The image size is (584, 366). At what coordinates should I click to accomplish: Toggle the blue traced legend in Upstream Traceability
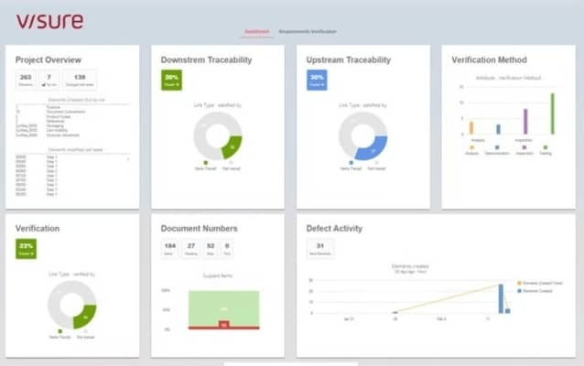click(x=351, y=163)
